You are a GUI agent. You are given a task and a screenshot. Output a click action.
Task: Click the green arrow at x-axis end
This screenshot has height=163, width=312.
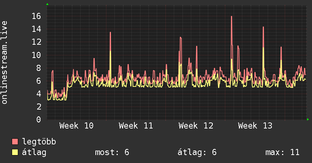click(x=308, y=119)
